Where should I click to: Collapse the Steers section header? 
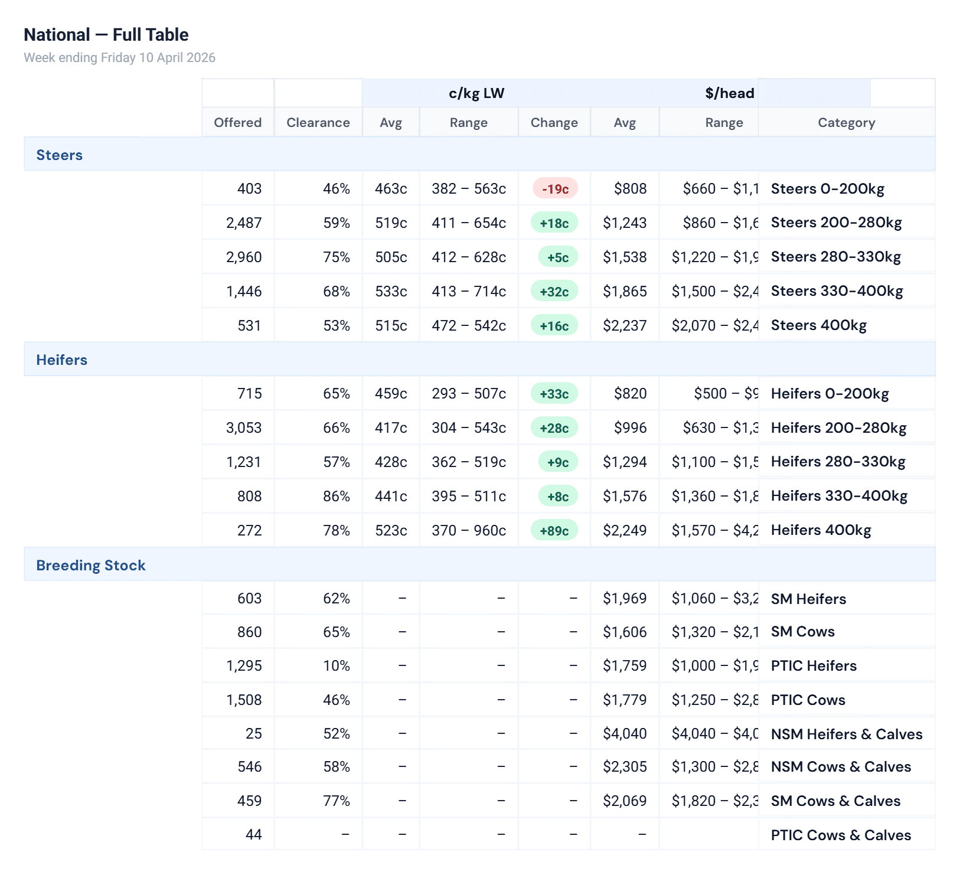(x=59, y=155)
